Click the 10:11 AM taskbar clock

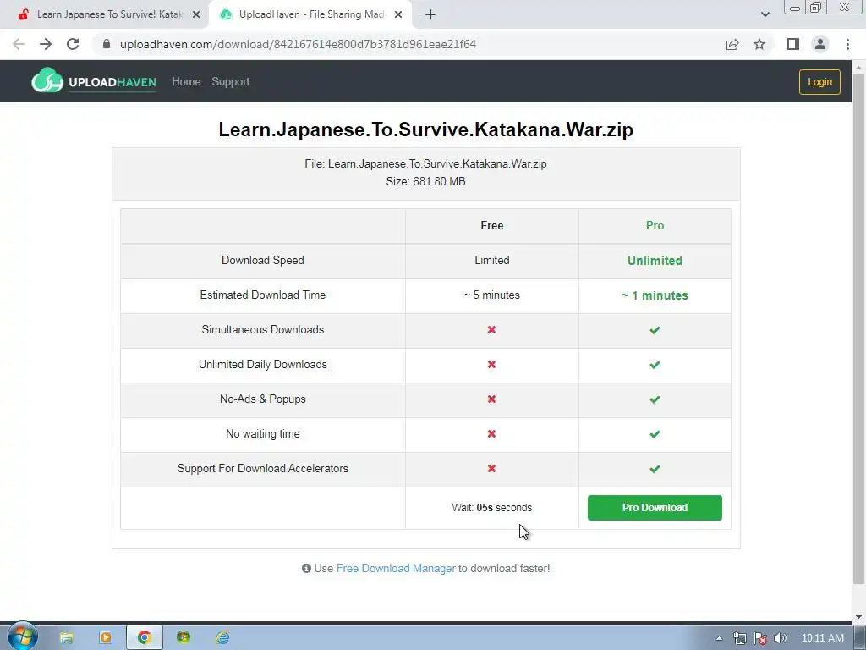(822, 638)
